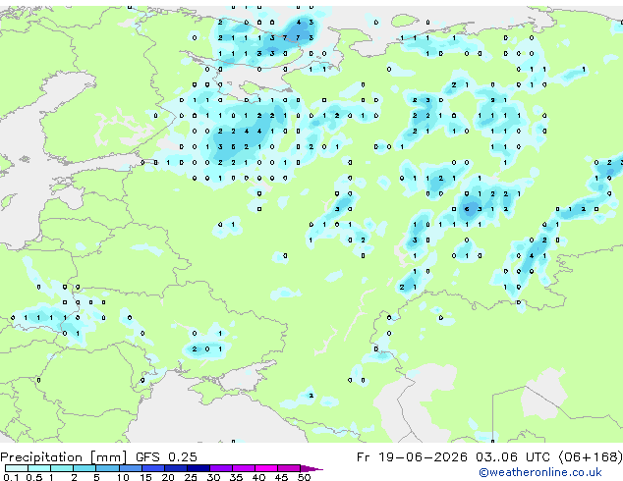
Task: Click the date '19-06-2026'
Action: point(423,457)
